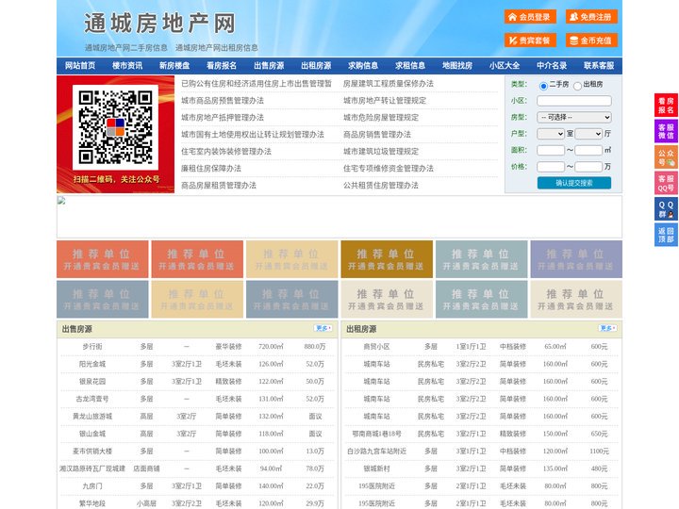Open the 白沙路九宫车站附近 rental listing

click(x=376, y=451)
